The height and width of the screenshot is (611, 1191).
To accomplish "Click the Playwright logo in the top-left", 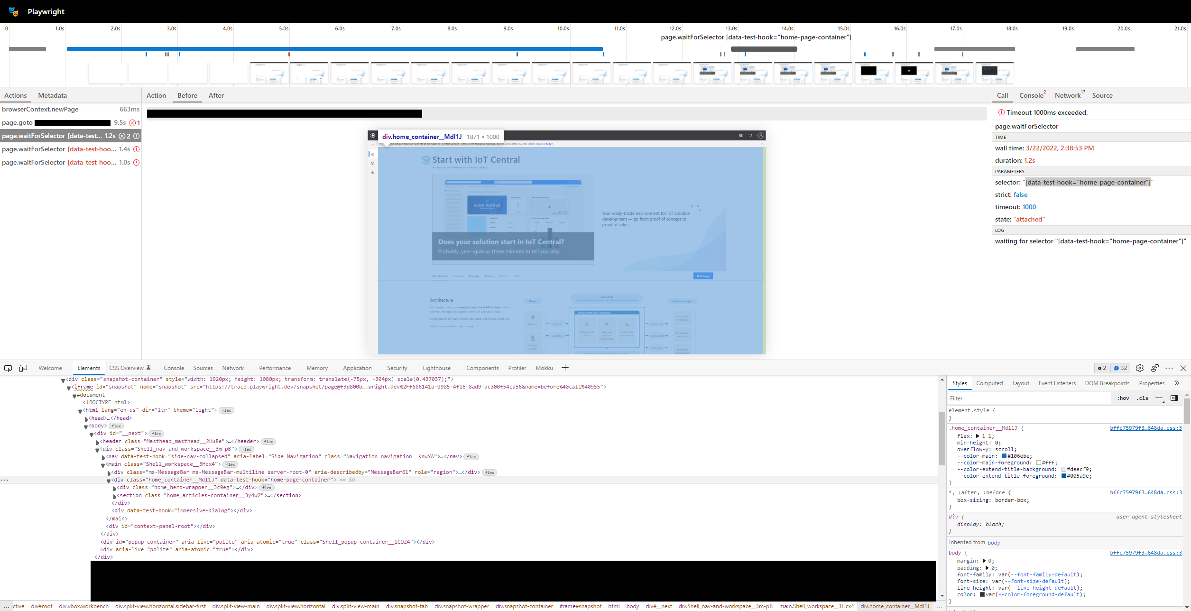I will 14,11.
